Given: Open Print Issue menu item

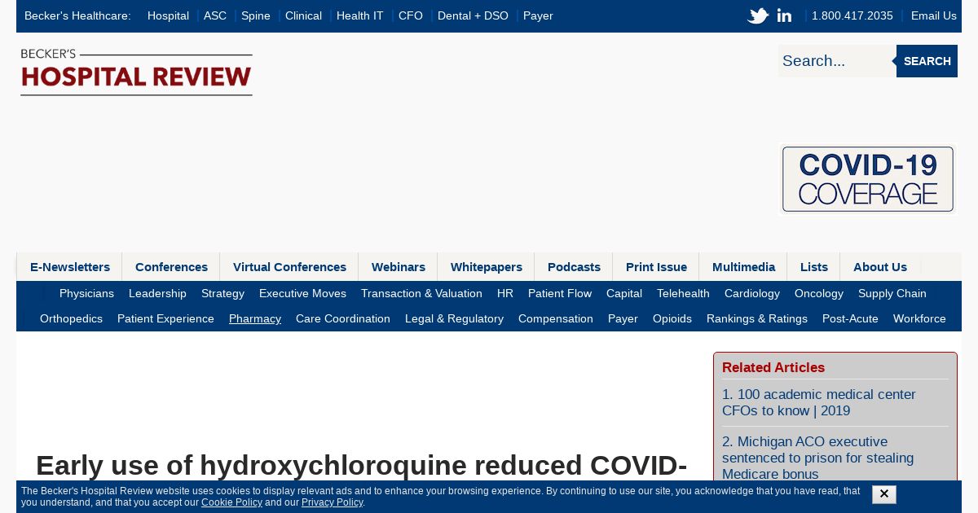Looking at the screenshot, I should [656, 267].
